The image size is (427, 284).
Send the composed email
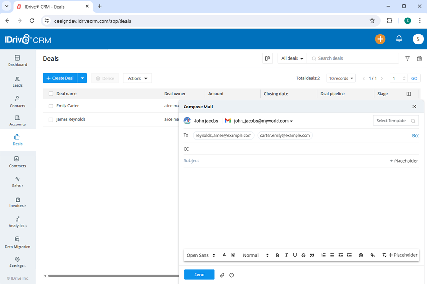(199, 275)
